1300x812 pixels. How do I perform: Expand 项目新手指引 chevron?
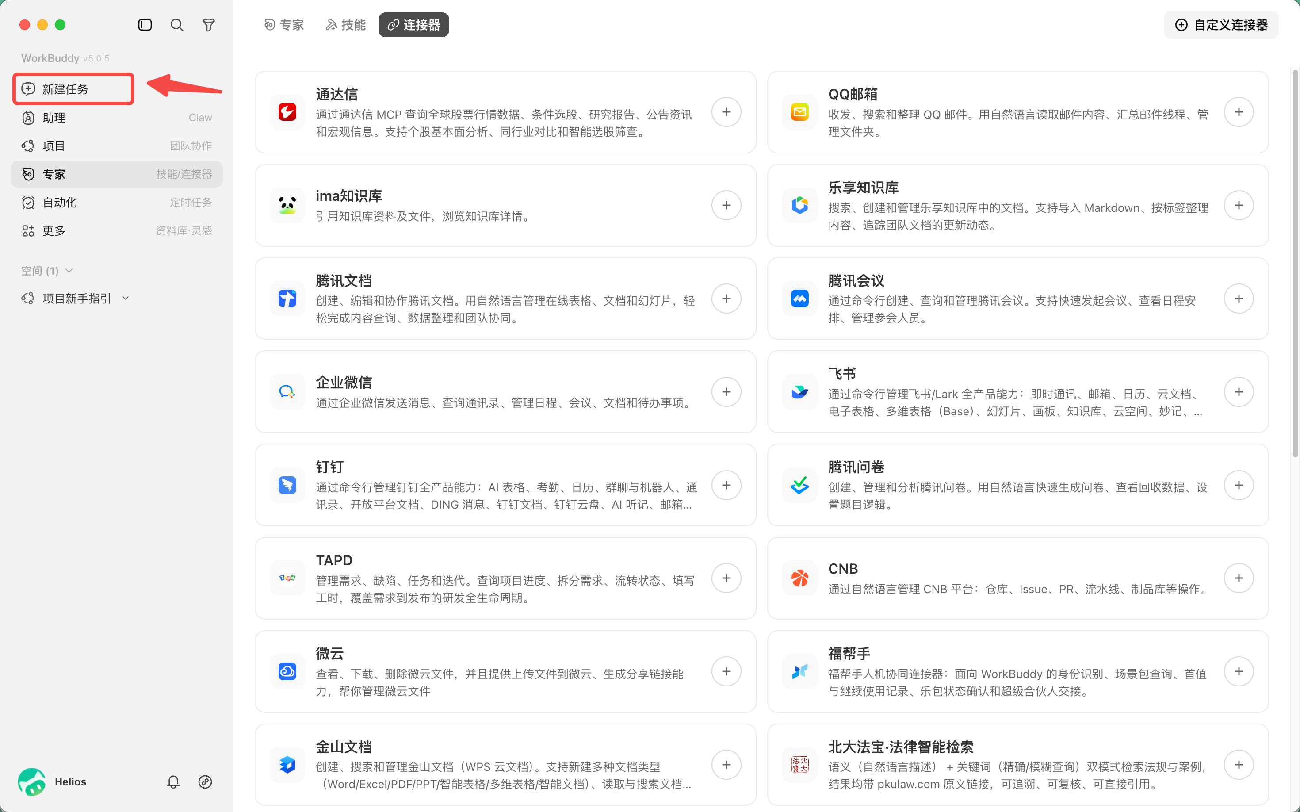(x=126, y=299)
